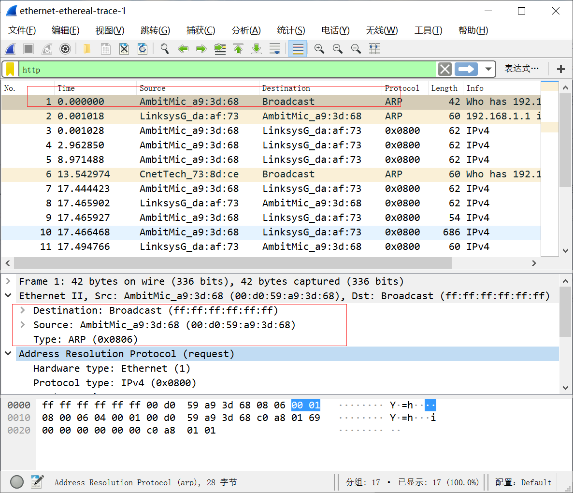This screenshot has width=573, height=493.
Task: Expand the Destination: Broadcast field
Action: [23, 310]
